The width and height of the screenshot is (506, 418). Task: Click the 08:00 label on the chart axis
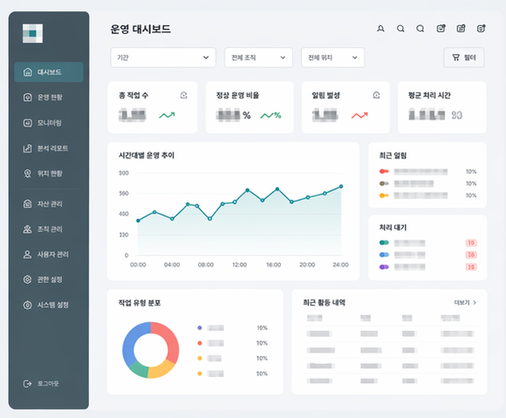(206, 265)
